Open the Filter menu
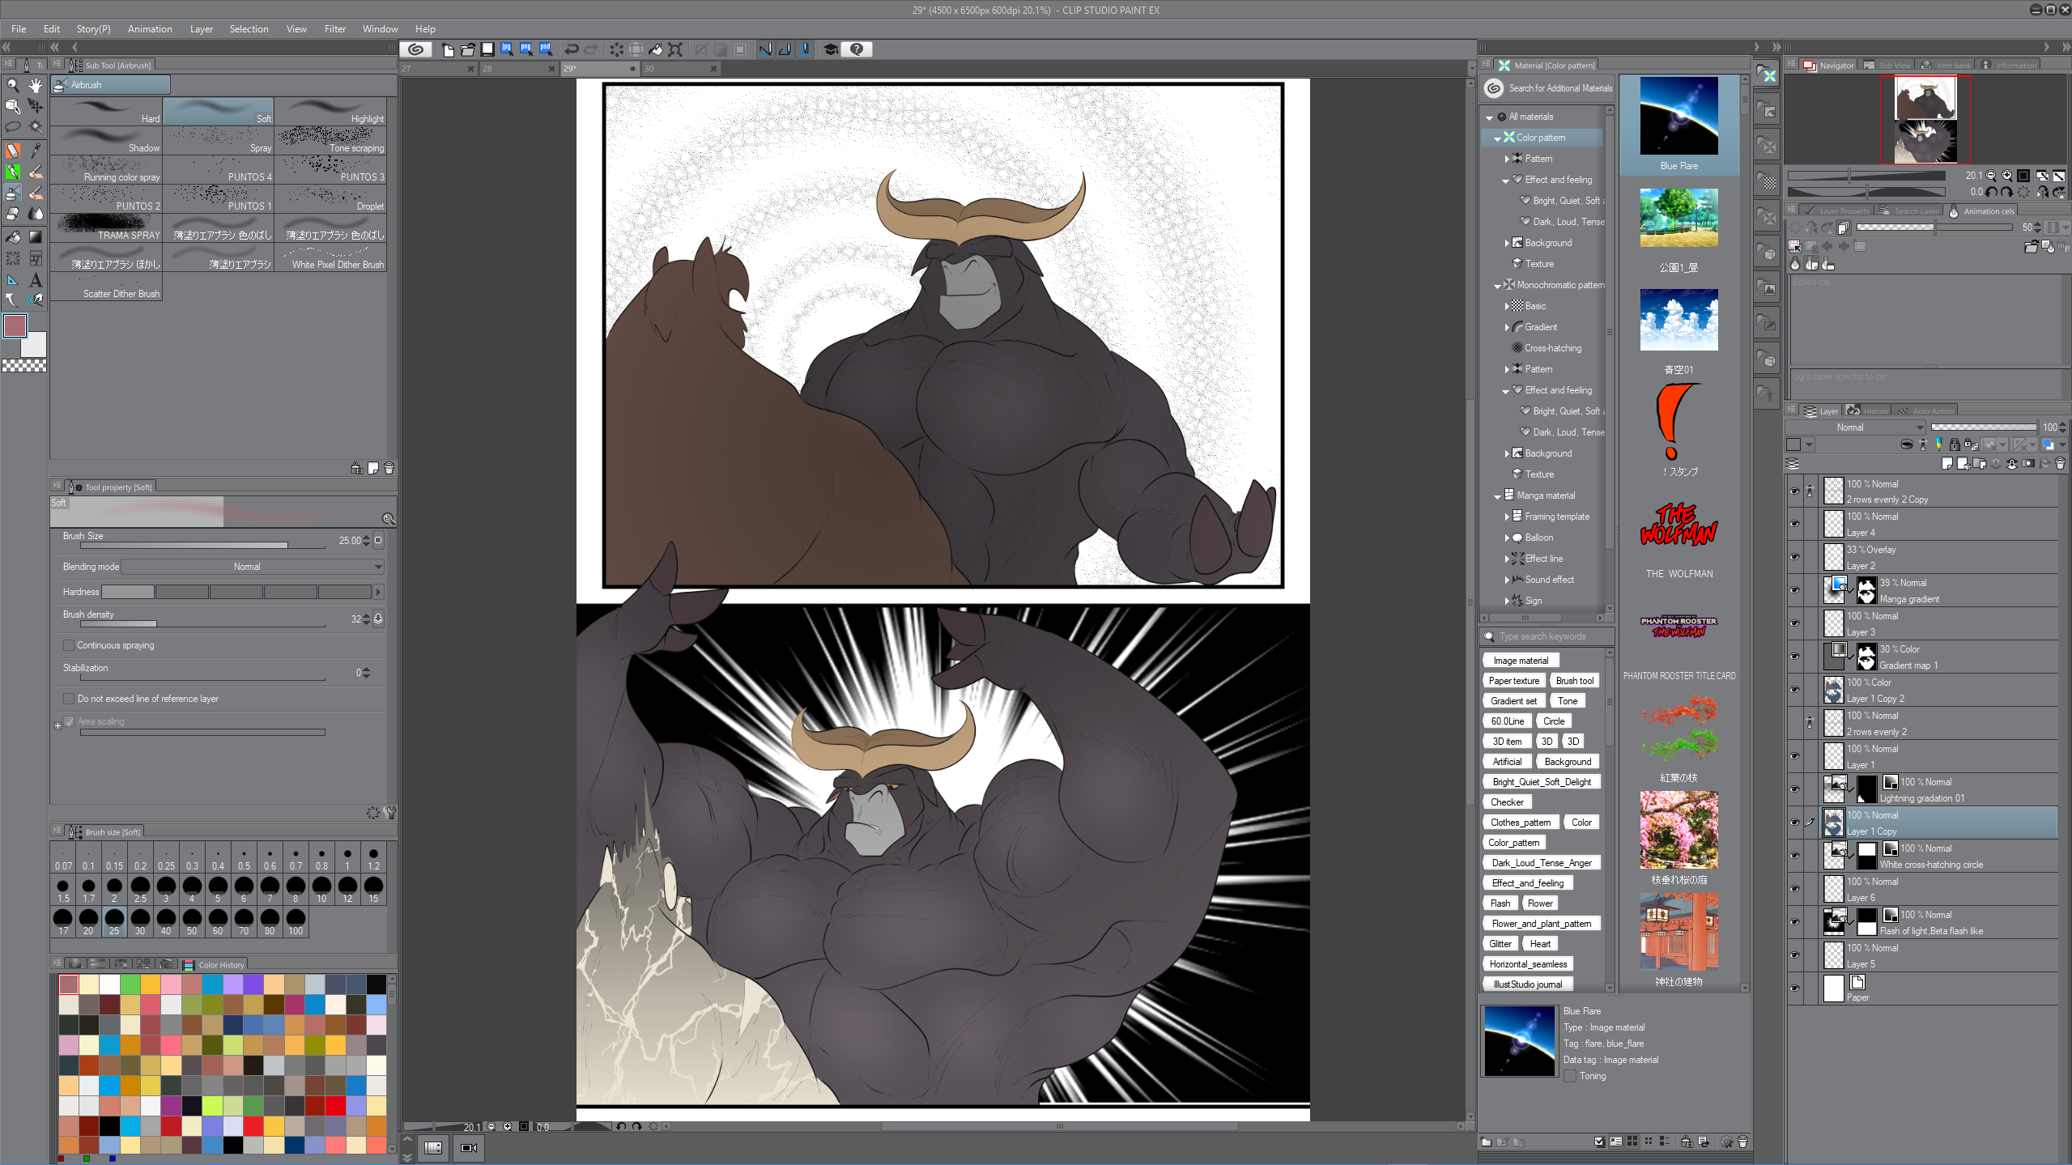Viewport: 2072px width, 1165px height. point(334,29)
